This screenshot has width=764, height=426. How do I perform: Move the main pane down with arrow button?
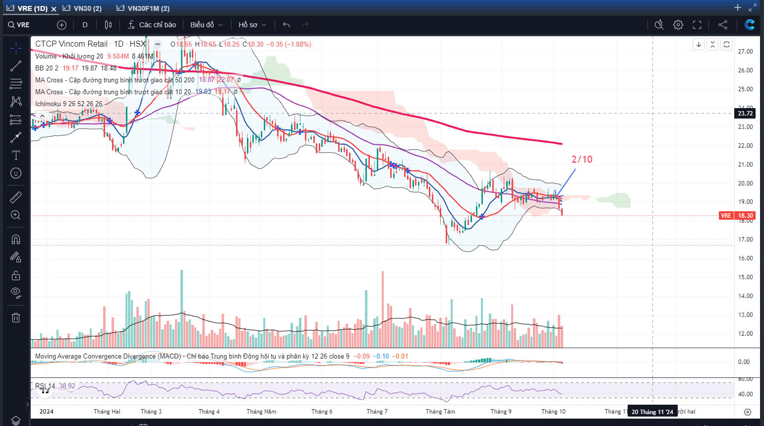click(x=699, y=44)
